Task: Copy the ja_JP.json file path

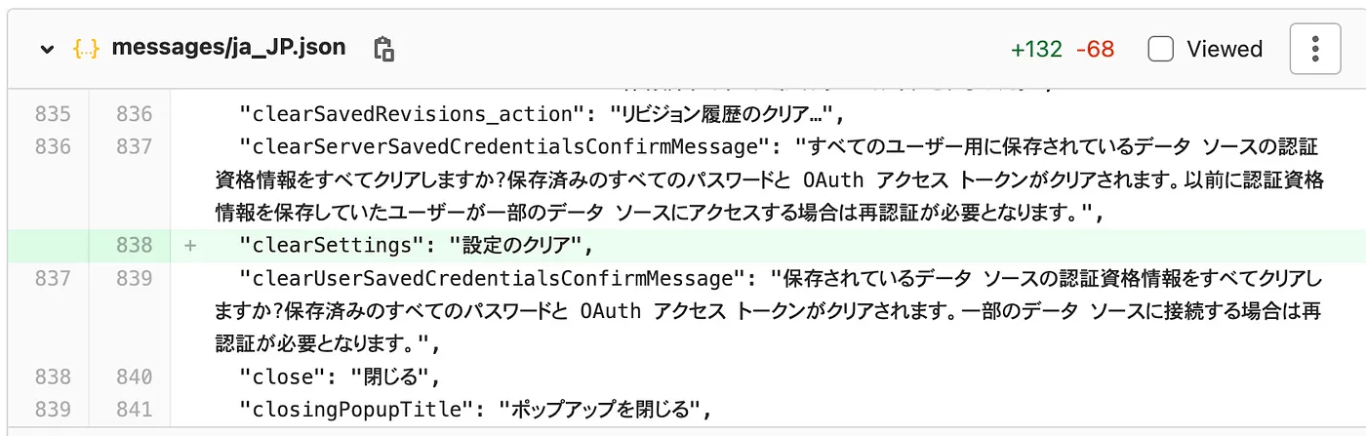Action: (383, 49)
